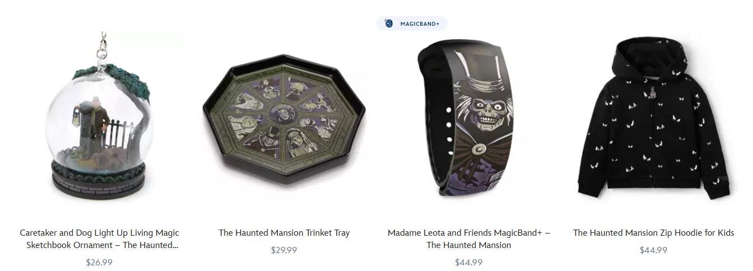This screenshot has height=271, width=753.
Task: Click the center medallion of trinket tray
Action: (284, 113)
